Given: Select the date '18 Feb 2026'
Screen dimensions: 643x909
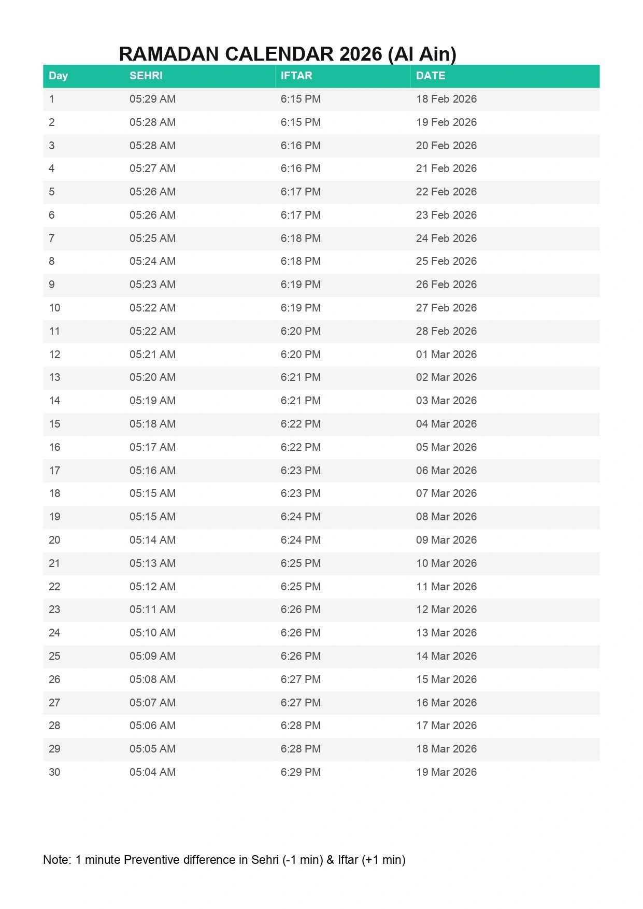Looking at the screenshot, I should click(x=446, y=99).
